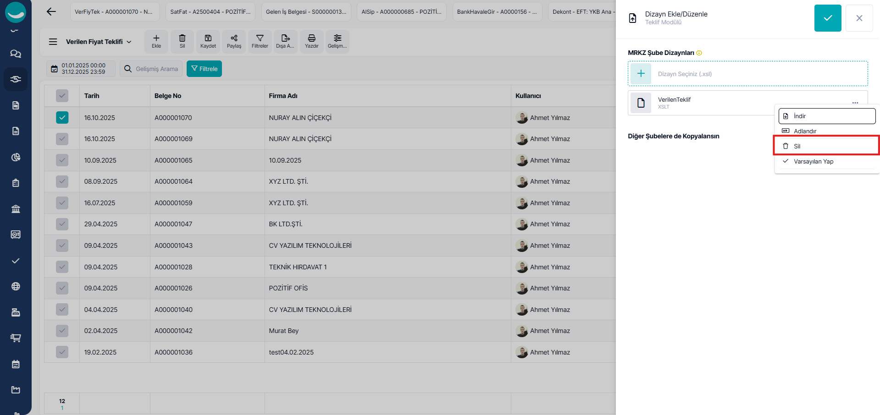
Task: Check the row A000001065 checkbox
Action: (62, 160)
